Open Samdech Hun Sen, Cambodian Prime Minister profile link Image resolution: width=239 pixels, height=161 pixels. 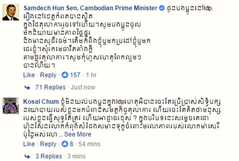(x=90, y=8)
